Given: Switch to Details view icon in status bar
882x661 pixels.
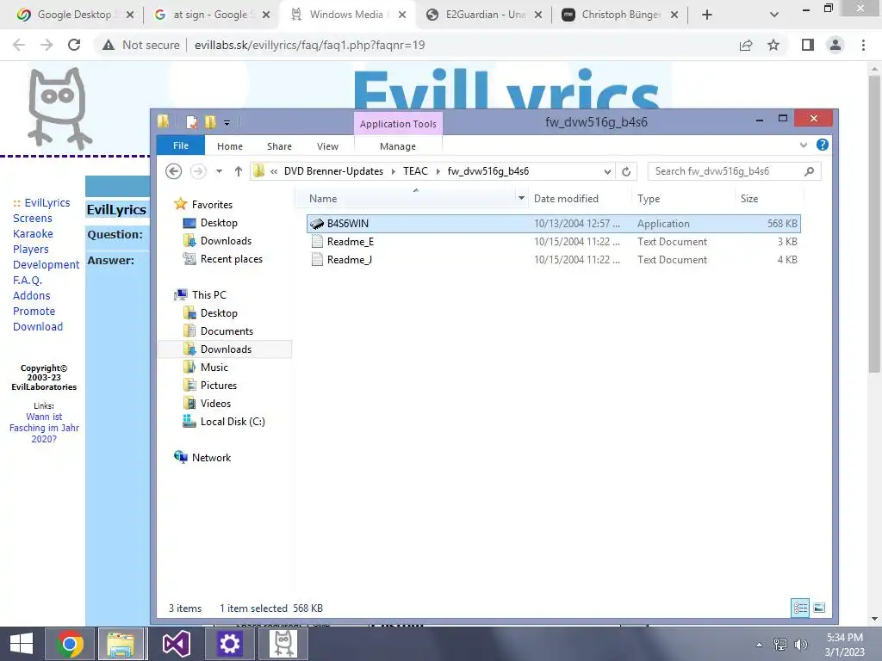Looking at the screenshot, I should pos(800,608).
